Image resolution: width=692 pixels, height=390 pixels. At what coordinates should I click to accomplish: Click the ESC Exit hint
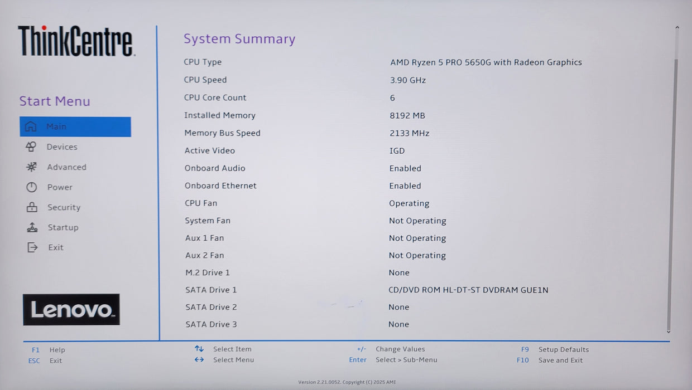pyautogui.click(x=45, y=360)
